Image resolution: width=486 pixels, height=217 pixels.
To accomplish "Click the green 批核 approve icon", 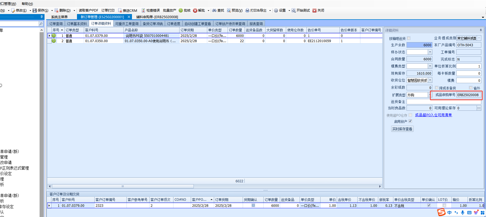I will (181, 10).
